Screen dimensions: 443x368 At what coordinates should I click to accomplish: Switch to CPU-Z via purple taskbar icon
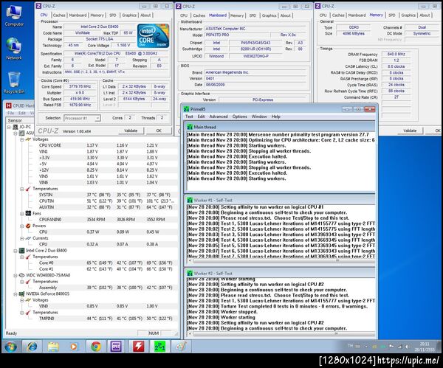(116, 347)
